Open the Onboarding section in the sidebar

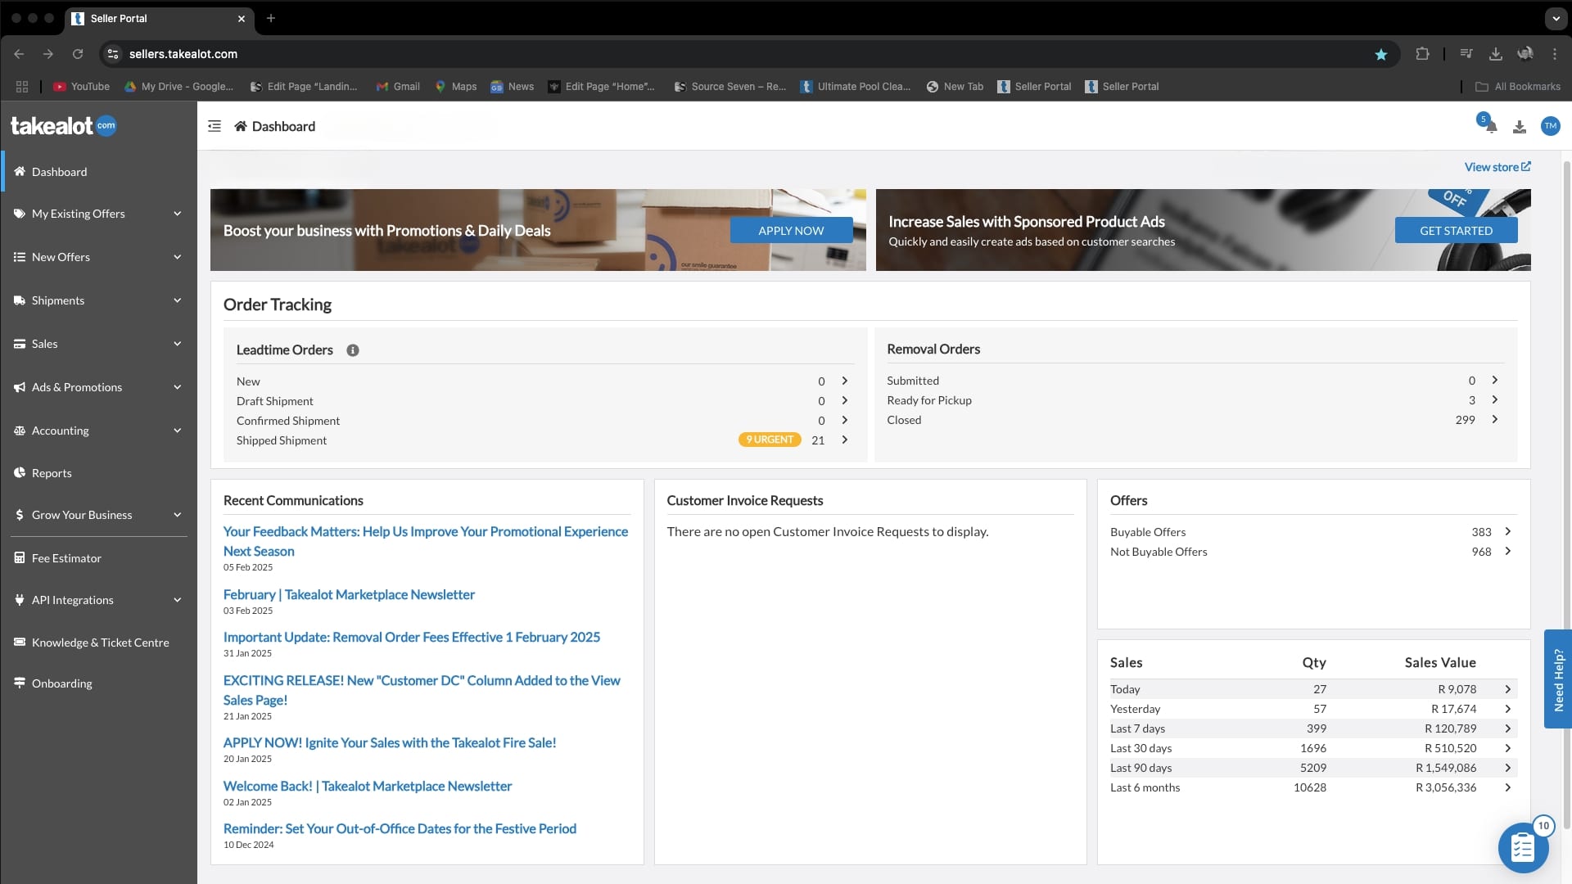(x=61, y=683)
